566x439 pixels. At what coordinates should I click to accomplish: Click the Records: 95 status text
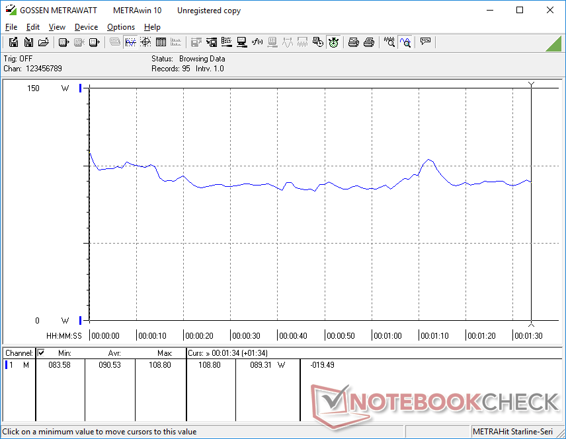(x=171, y=69)
